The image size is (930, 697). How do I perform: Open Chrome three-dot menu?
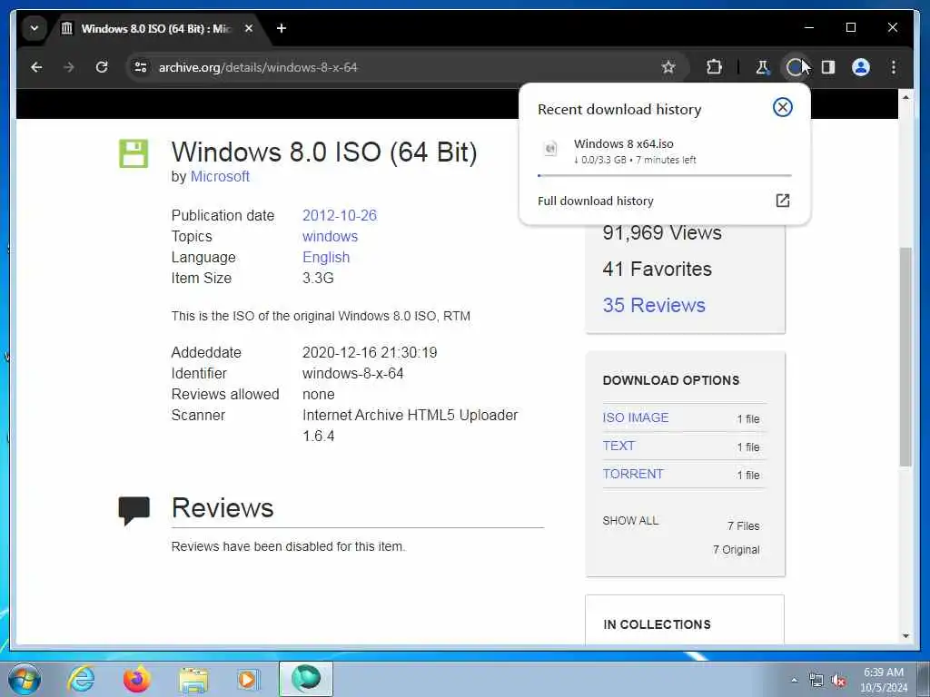tap(894, 67)
